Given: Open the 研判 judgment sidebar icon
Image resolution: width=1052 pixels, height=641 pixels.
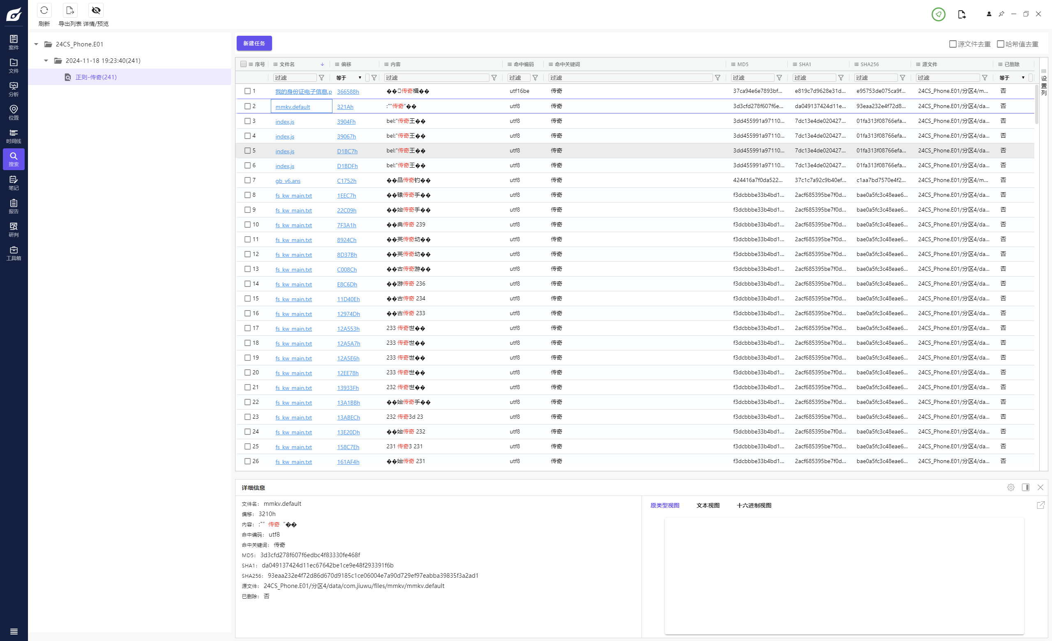Looking at the screenshot, I should [14, 230].
